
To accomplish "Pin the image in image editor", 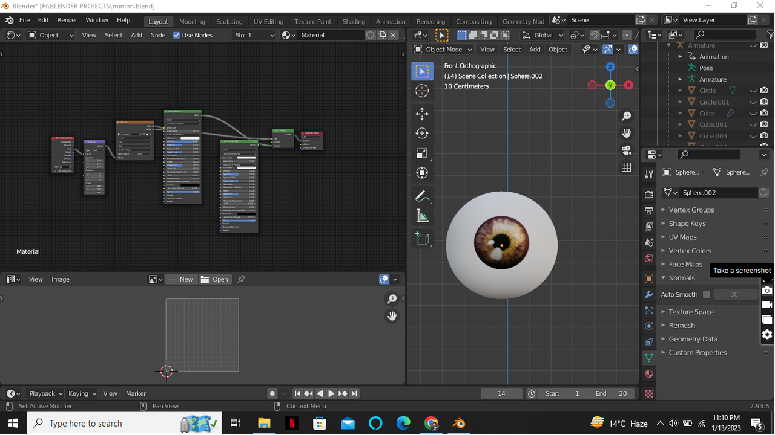I will pyautogui.click(x=241, y=279).
